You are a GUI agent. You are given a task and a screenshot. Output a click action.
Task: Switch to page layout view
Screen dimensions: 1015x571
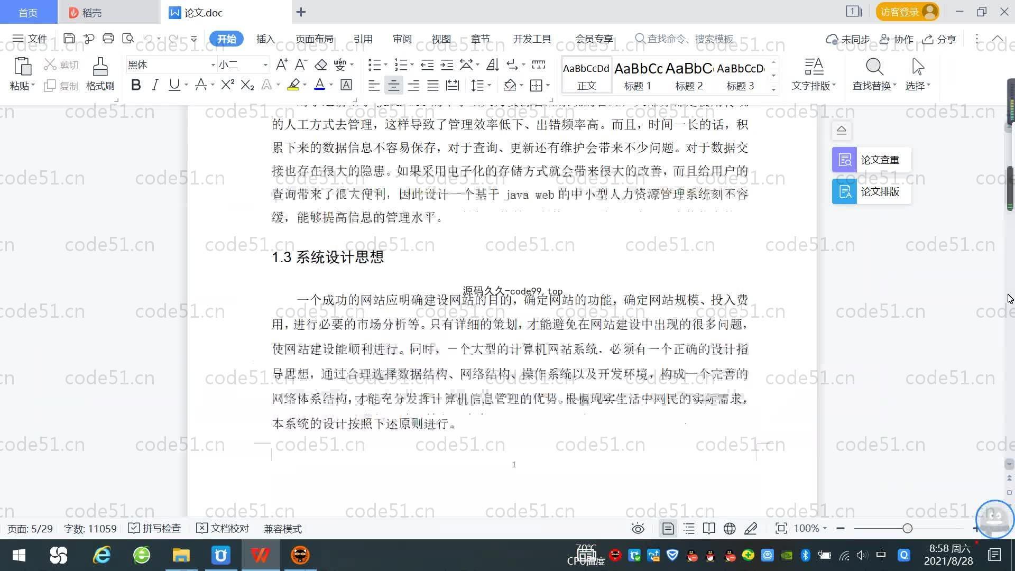pyautogui.click(x=668, y=528)
